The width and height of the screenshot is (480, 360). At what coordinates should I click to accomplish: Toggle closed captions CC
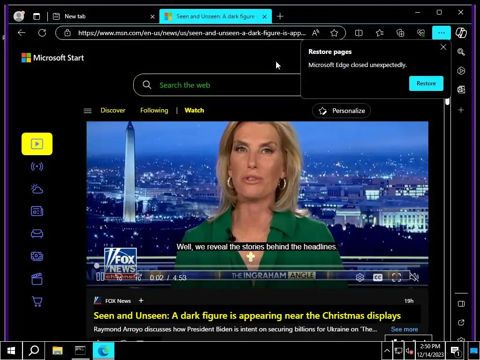[x=378, y=277]
